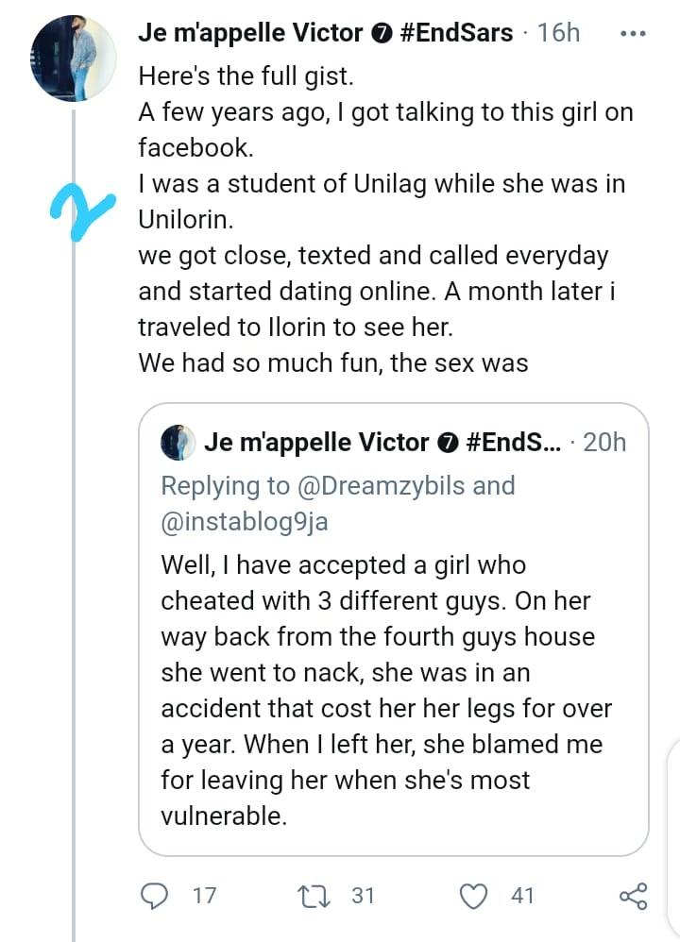Open the @instablog9ja mention link

click(x=245, y=521)
